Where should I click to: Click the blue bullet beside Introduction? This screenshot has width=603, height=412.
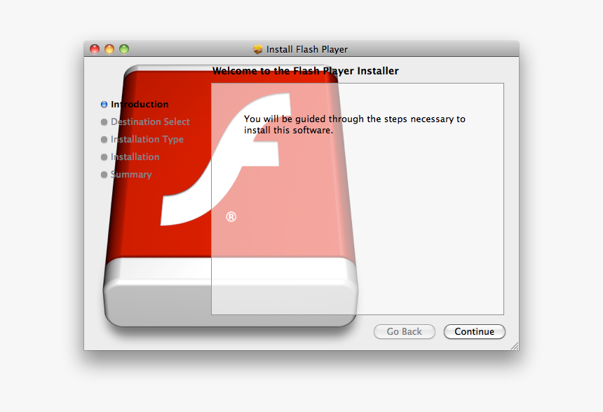[x=104, y=104]
